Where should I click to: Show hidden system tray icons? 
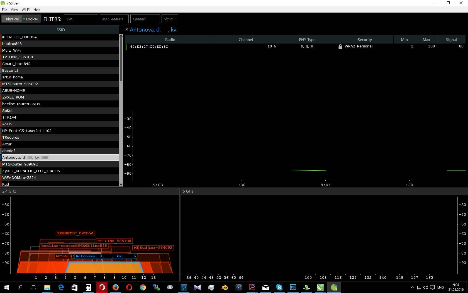click(x=412, y=287)
